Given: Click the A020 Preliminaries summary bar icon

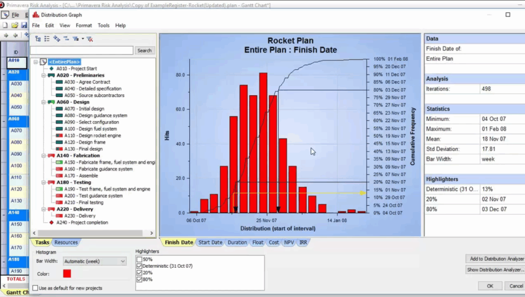Looking at the screenshot, I should (x=51, y=75).
